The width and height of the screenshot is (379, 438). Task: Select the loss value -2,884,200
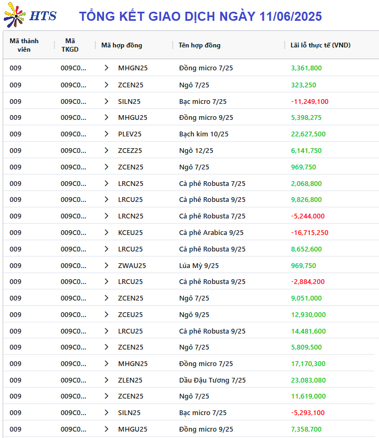tap(308, 281)
